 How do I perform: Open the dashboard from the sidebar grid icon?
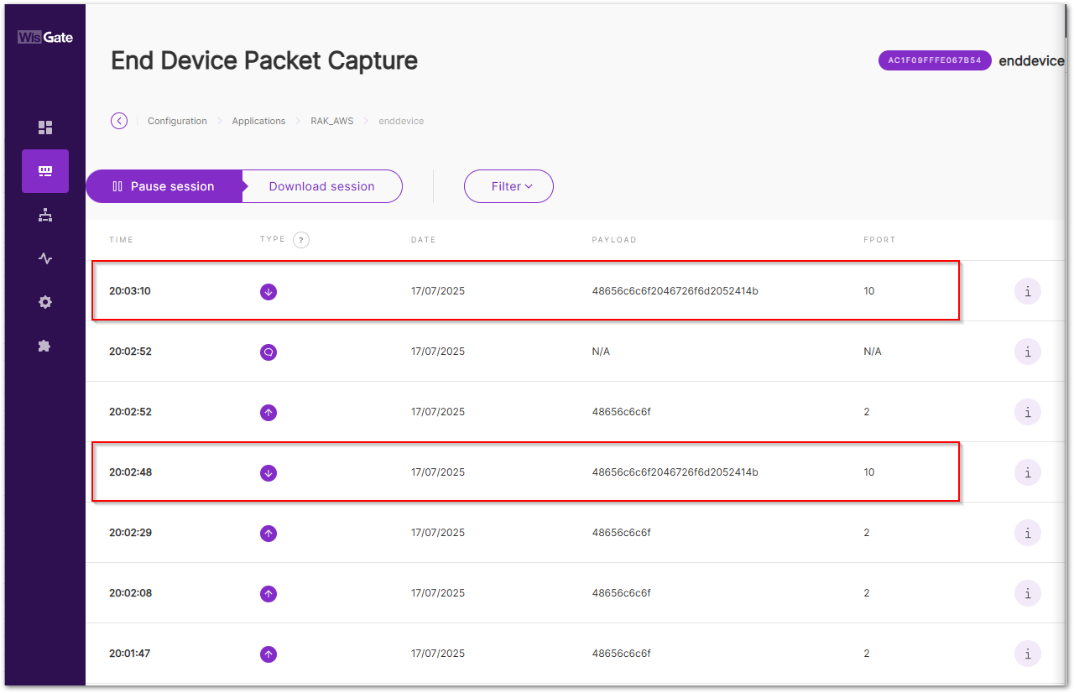click(44, 128)
